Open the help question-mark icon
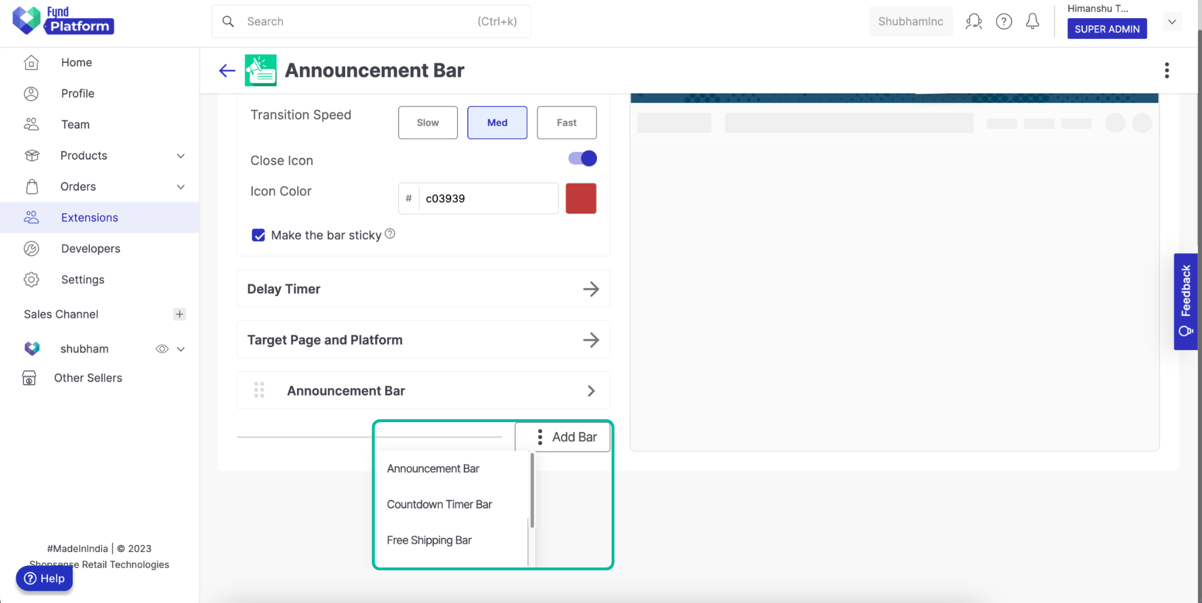Screen dimensions: 1202x603 pos(1004,21)
